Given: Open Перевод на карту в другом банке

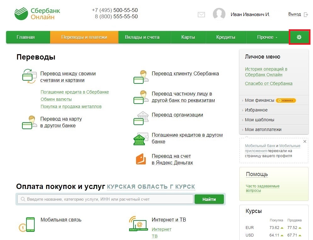Looking at the screenshot, I should click(x=61, y=122).
